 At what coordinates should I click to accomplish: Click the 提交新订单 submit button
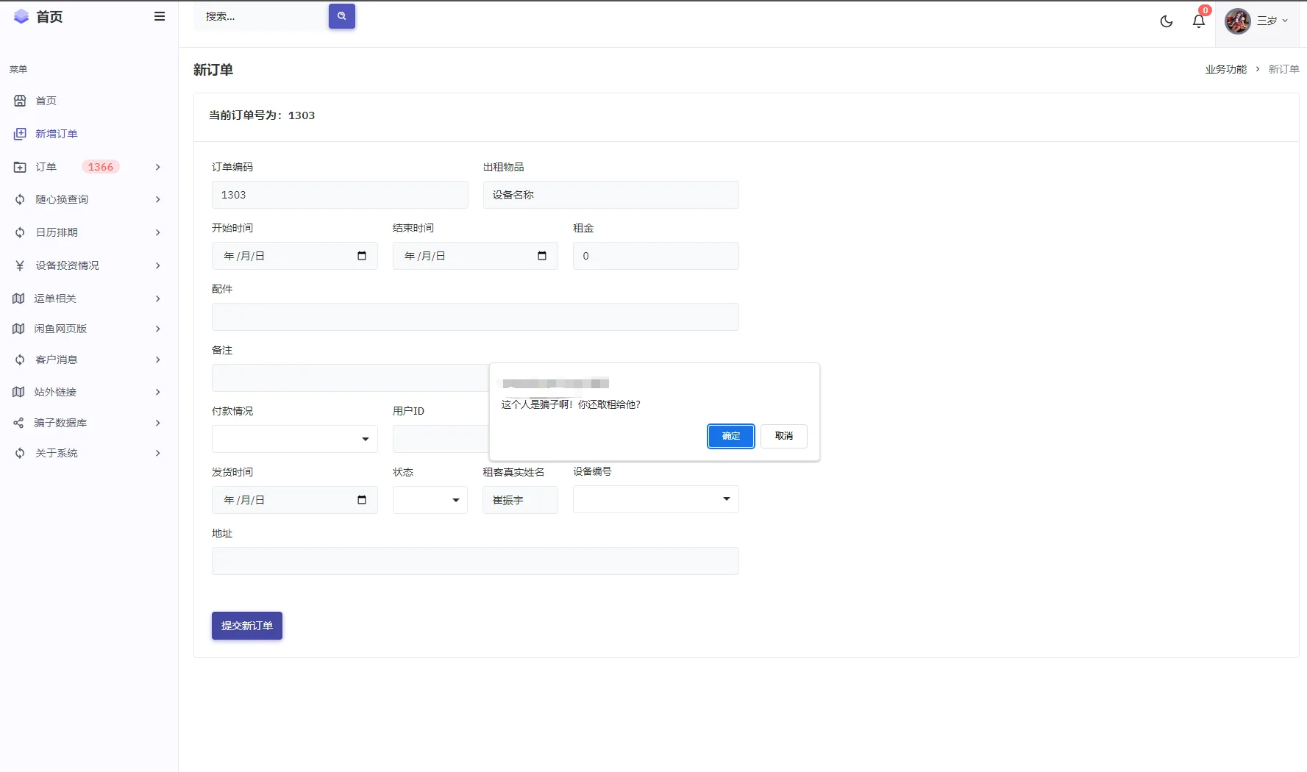coord(247,626)
